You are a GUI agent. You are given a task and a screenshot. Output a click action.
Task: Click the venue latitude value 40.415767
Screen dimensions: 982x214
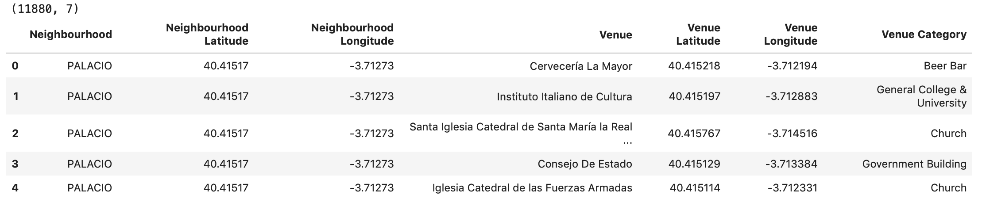[694, 134]
